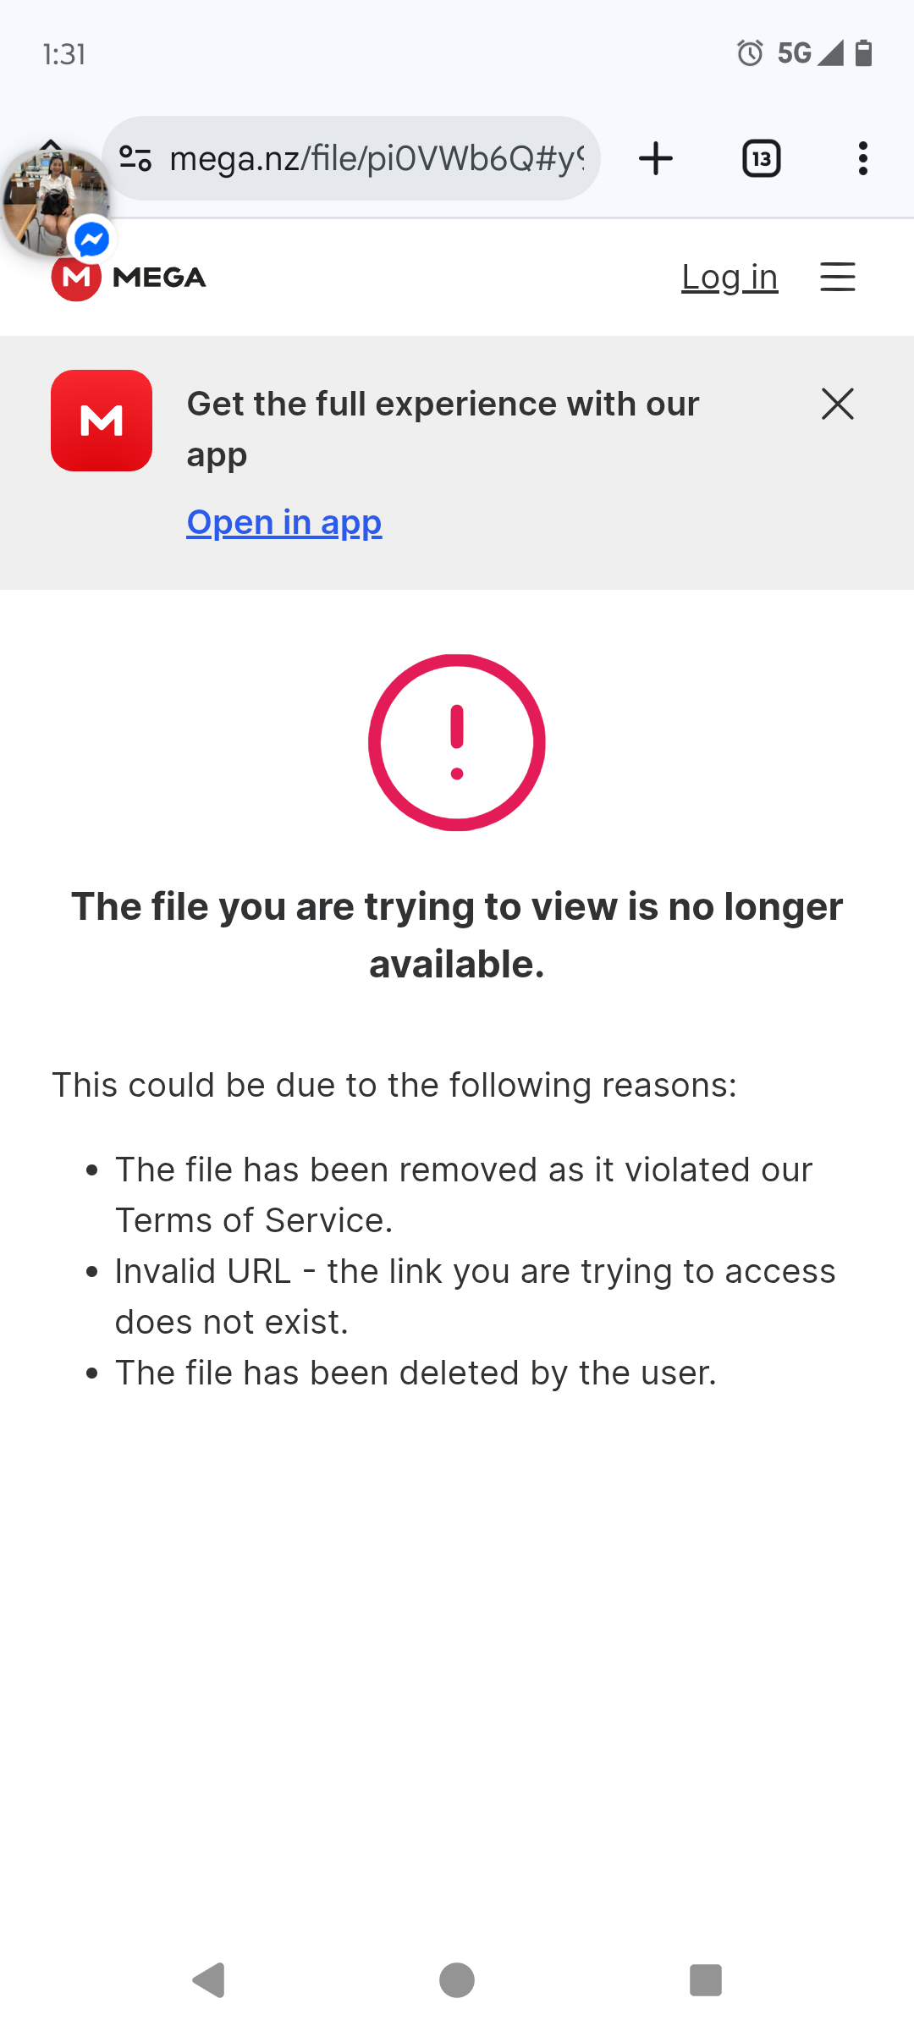The image size is (914, 2031).
Task: Tap the file no longer available heading
Action: [457, 935]
